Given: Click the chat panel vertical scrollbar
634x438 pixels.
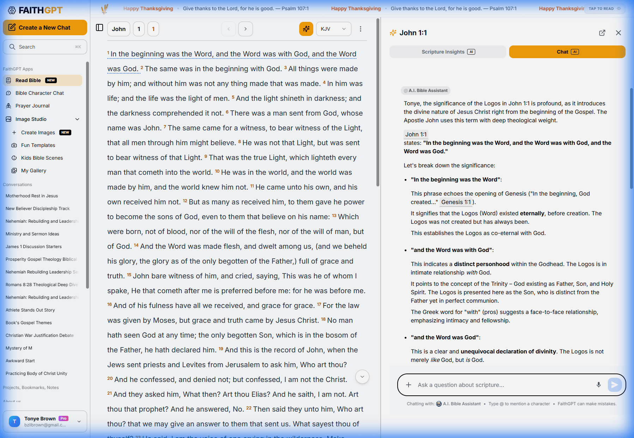Looking at the screenshot, I should coord(632,138).
